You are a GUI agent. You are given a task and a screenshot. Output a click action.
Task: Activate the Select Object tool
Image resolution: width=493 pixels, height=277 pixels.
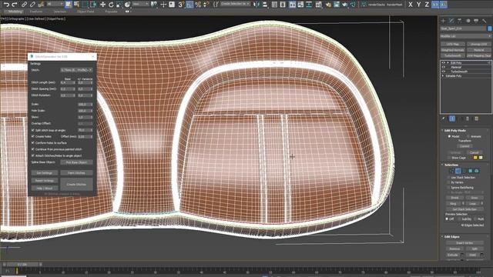click(69, 5)
